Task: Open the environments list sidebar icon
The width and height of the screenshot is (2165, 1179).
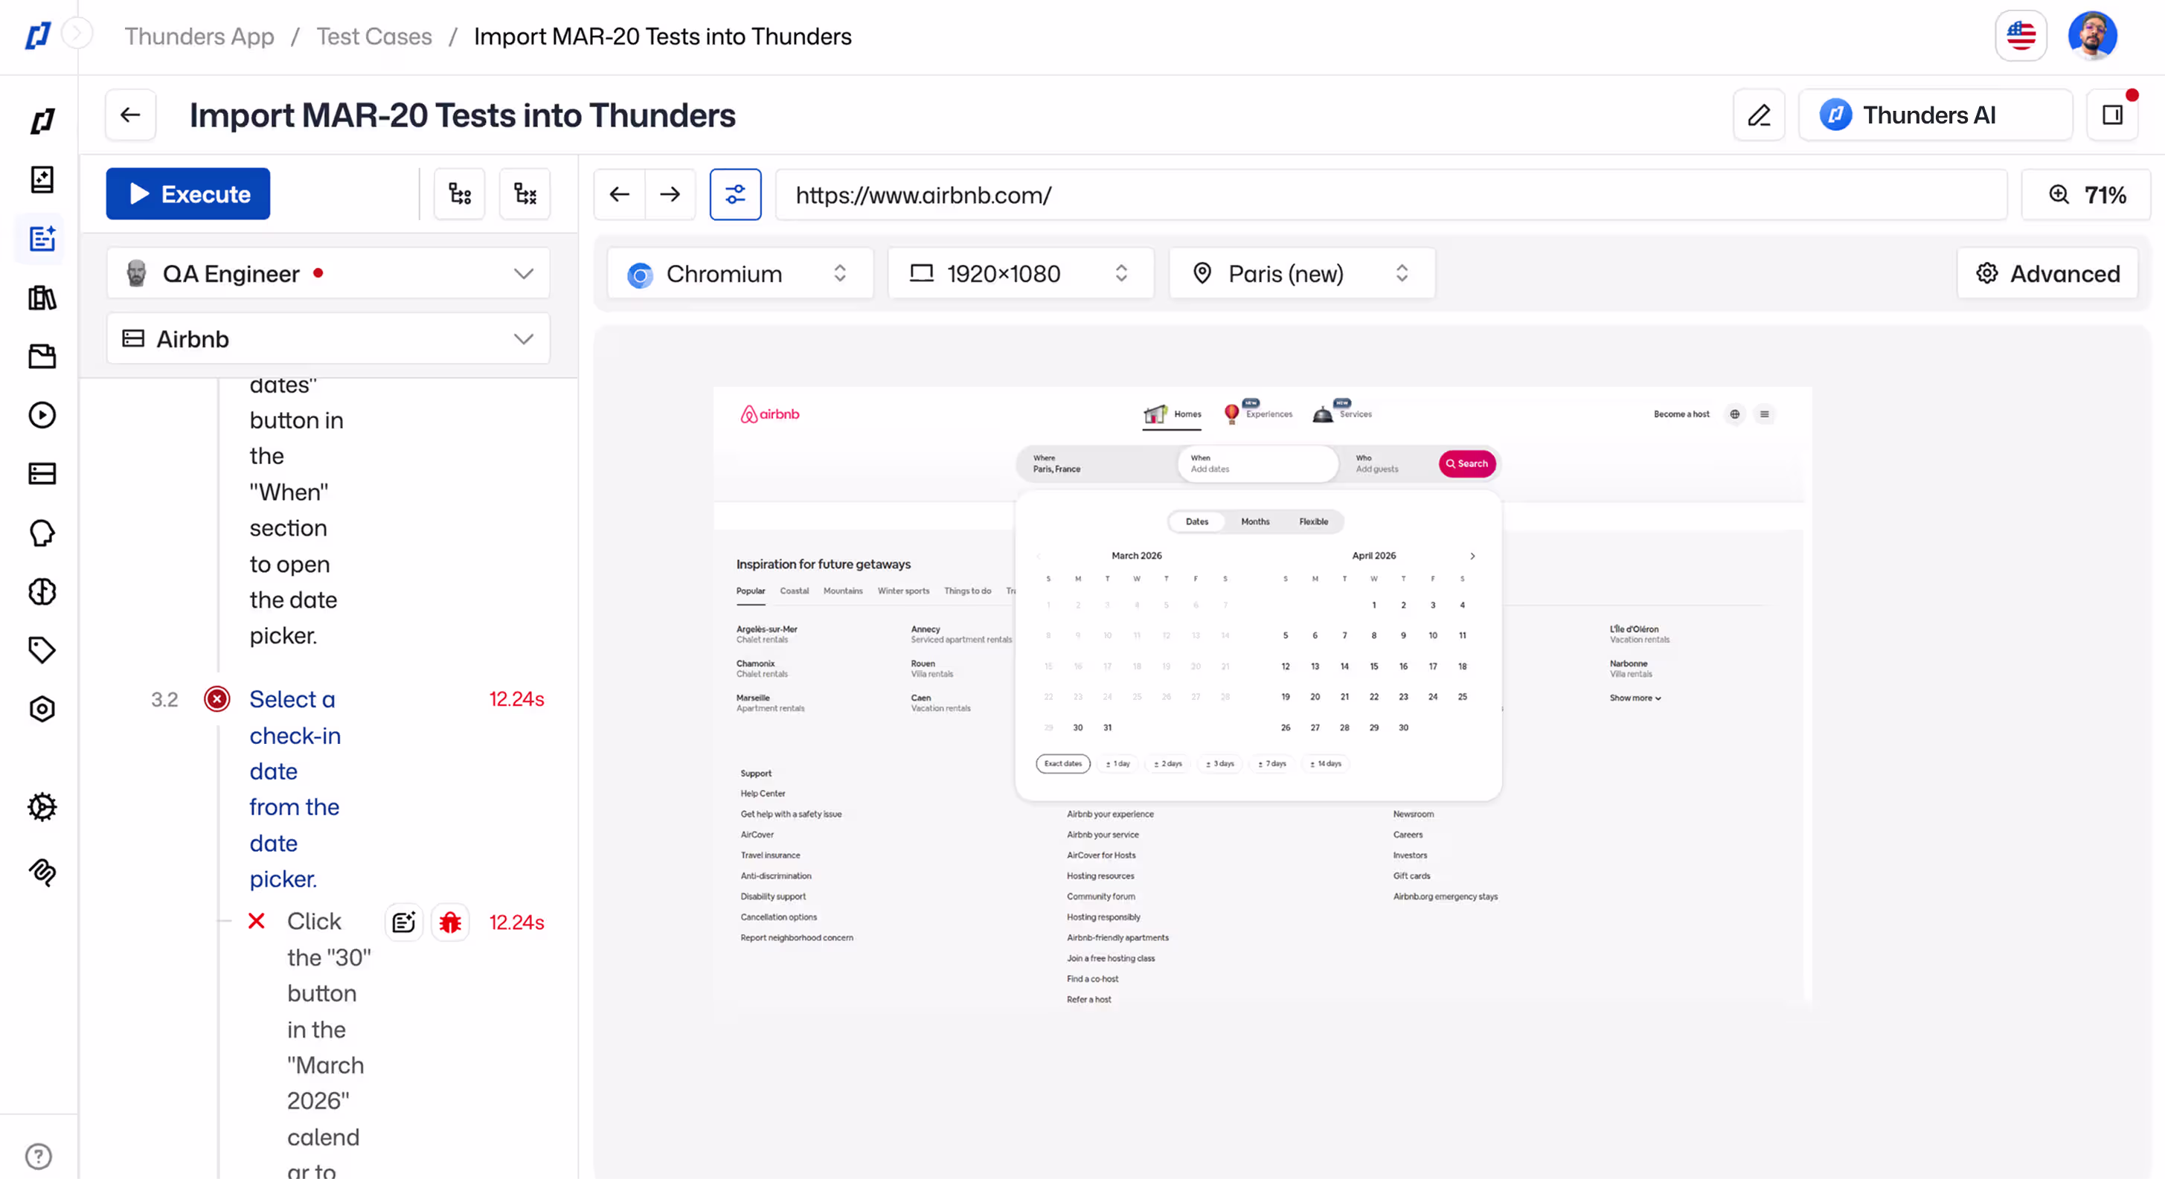Action: click(42, 474)
